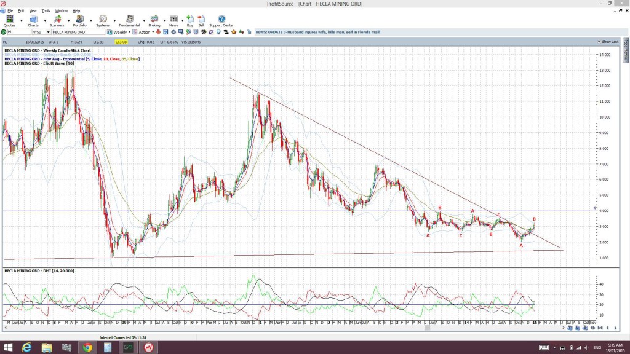This screenshot has width=630, height=354.
Task: Click the compress chart horizontally icon
Action: pos(600,328)
